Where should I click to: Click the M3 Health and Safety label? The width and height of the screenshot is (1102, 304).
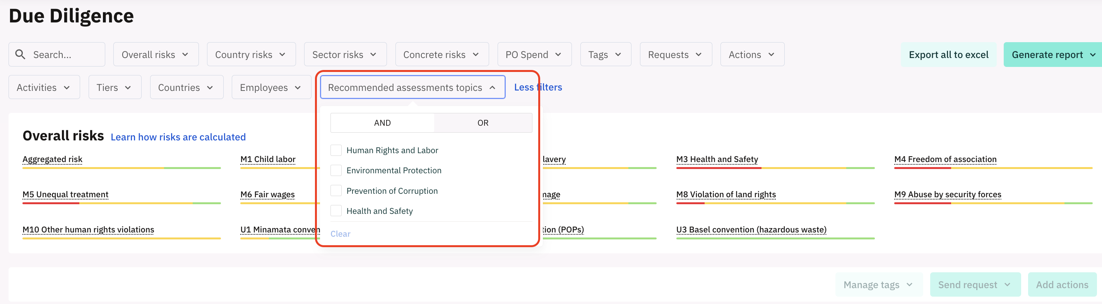coord(717,159)
